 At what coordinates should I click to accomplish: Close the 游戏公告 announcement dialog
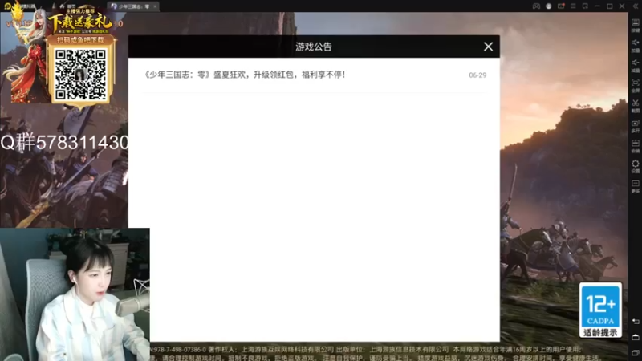[488, 47]
